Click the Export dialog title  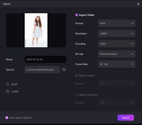7,4
